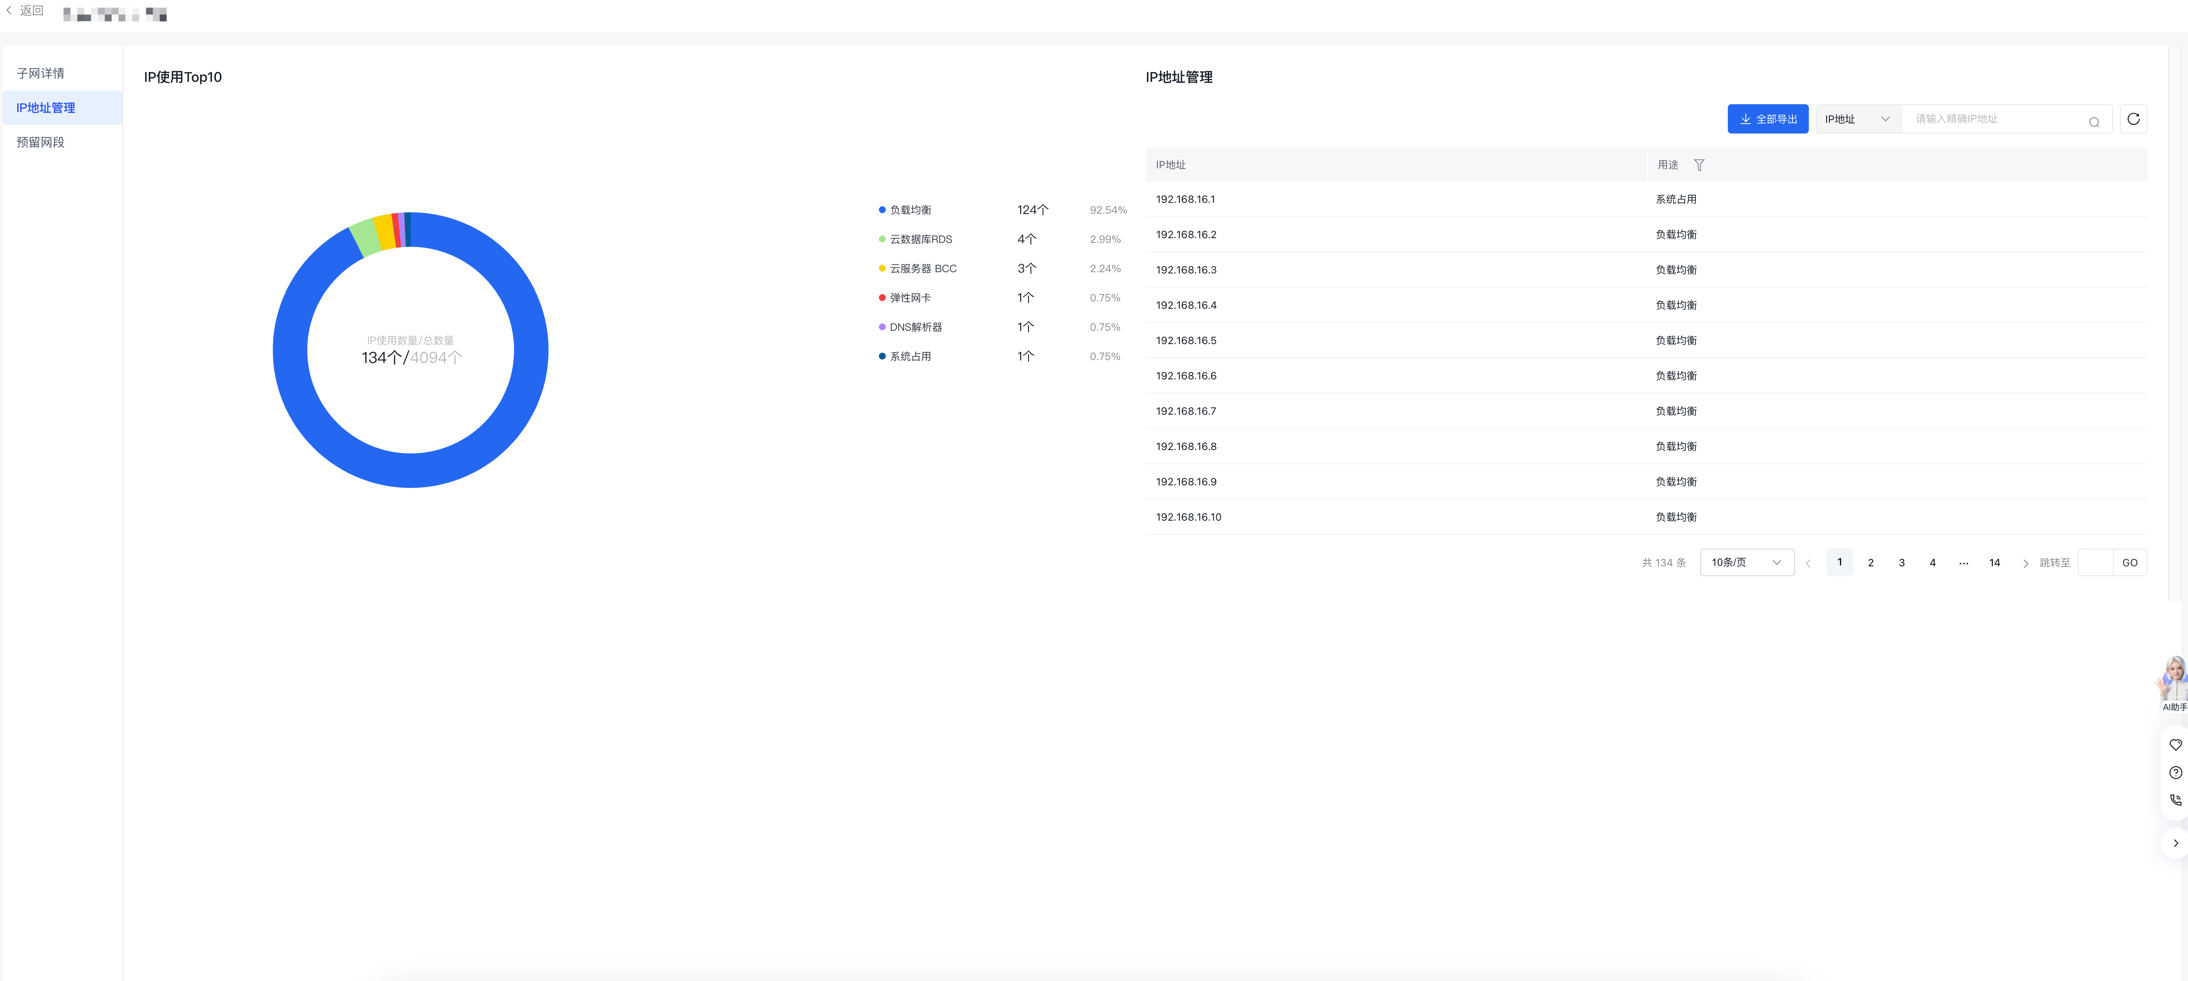Click the 用途 column header
This screenshot has width=2188, height=981.
point(1667,165)
